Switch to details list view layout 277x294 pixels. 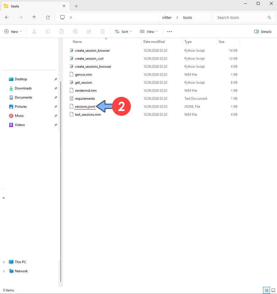click(x=266, y=291)
